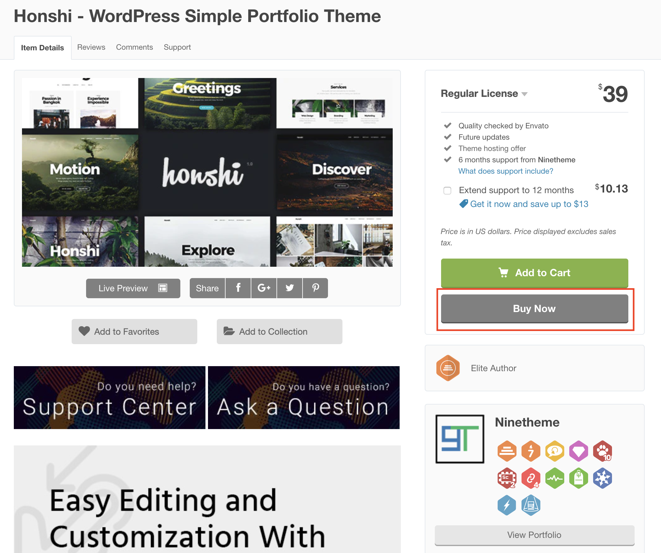Click the Honshi theme page title

(197, 16)
